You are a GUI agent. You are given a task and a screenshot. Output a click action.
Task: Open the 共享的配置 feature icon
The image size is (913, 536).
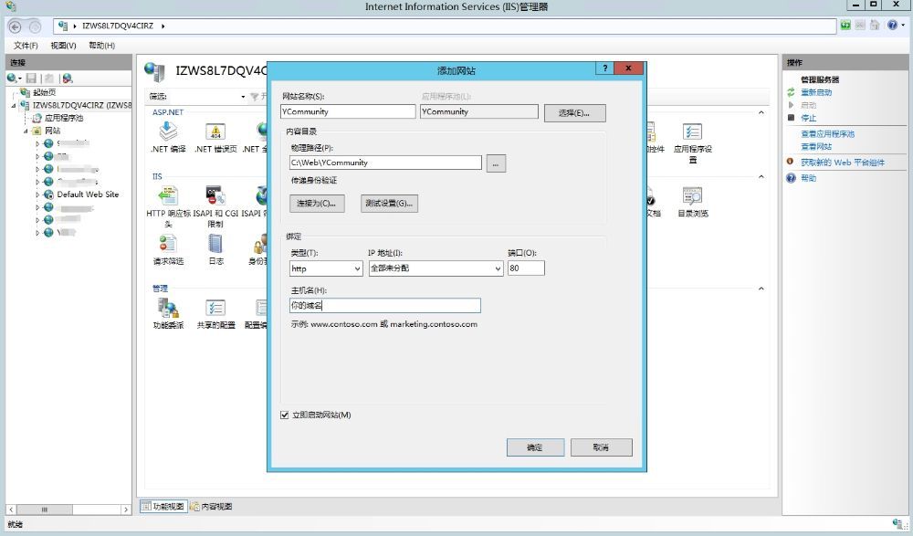click(215, 309)
